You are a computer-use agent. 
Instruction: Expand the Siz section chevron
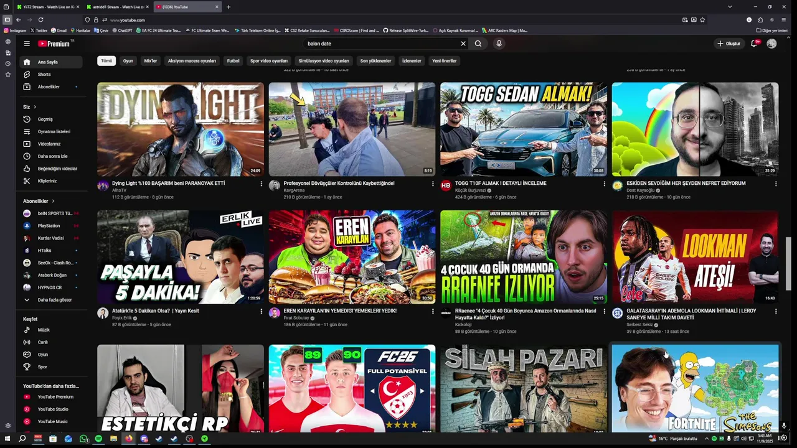[35, 107]
